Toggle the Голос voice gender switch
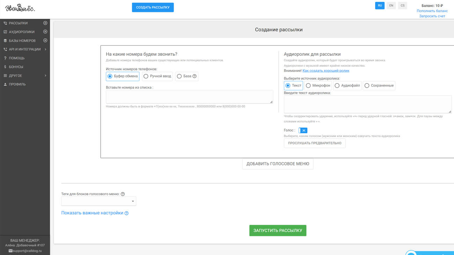 pos(303,130)
